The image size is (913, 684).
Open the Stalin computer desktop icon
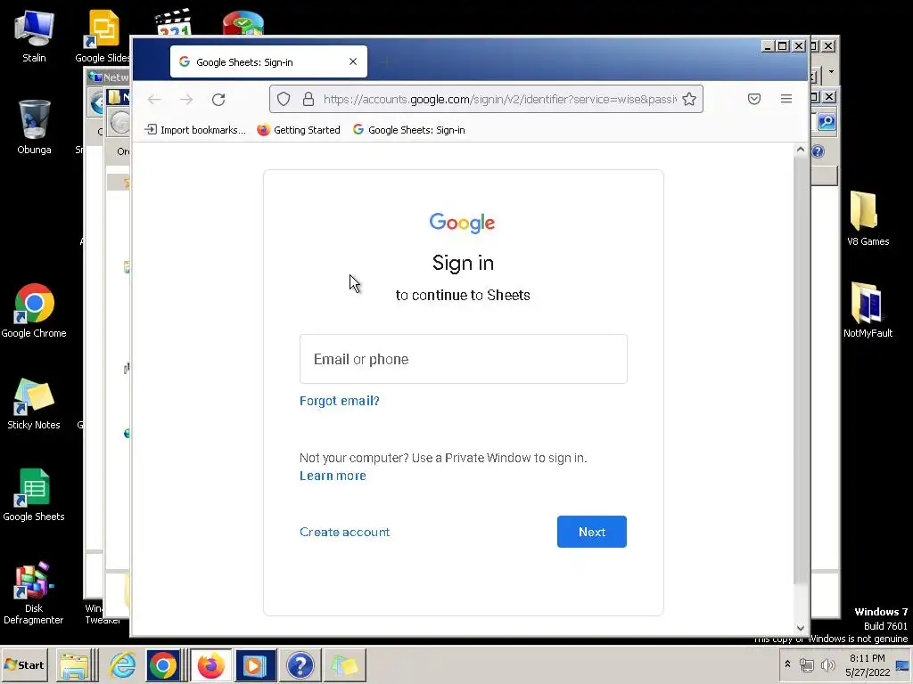(34, 37)
